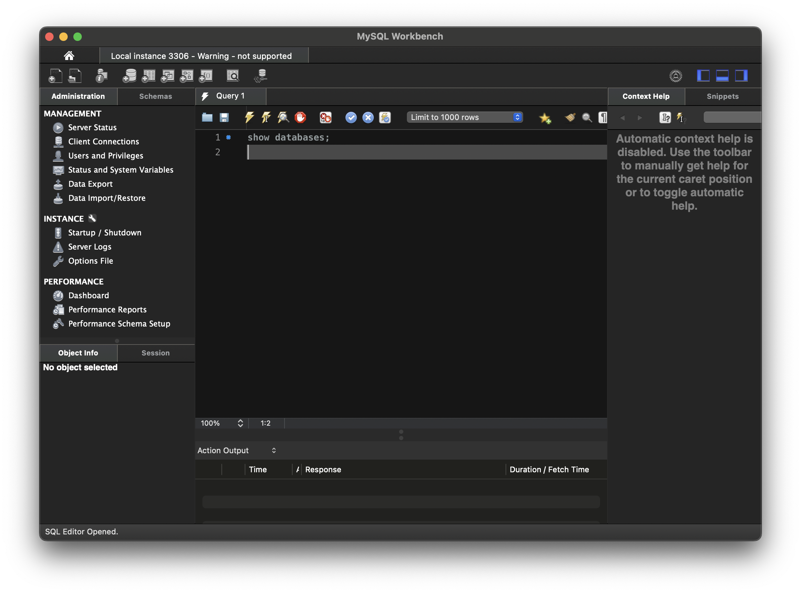The height and width of the screenshot is (593, 801).
Task: Switch to the Schemas tab
Action: coord(155,96)
